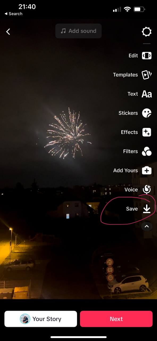This screenshot has width=157, height=341.
Task: Collapse the tool list with the up chevron
Action: pos(147,226)
